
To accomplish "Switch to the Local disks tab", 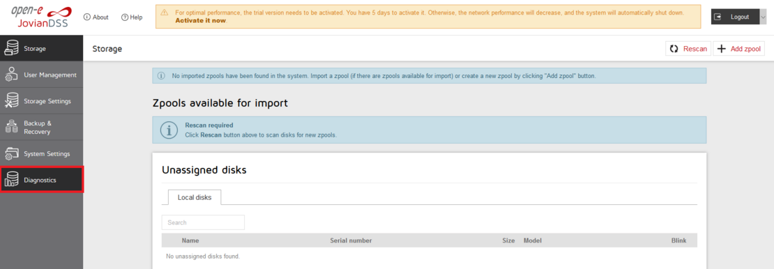I will tap(195, 197).
